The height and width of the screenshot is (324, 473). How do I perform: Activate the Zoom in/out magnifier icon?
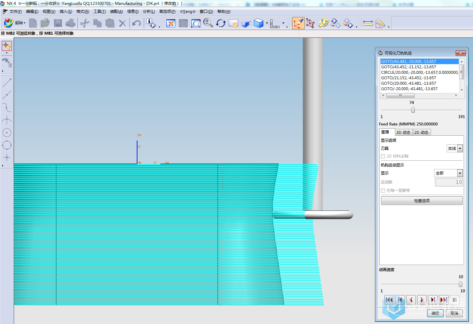point(208,23)
